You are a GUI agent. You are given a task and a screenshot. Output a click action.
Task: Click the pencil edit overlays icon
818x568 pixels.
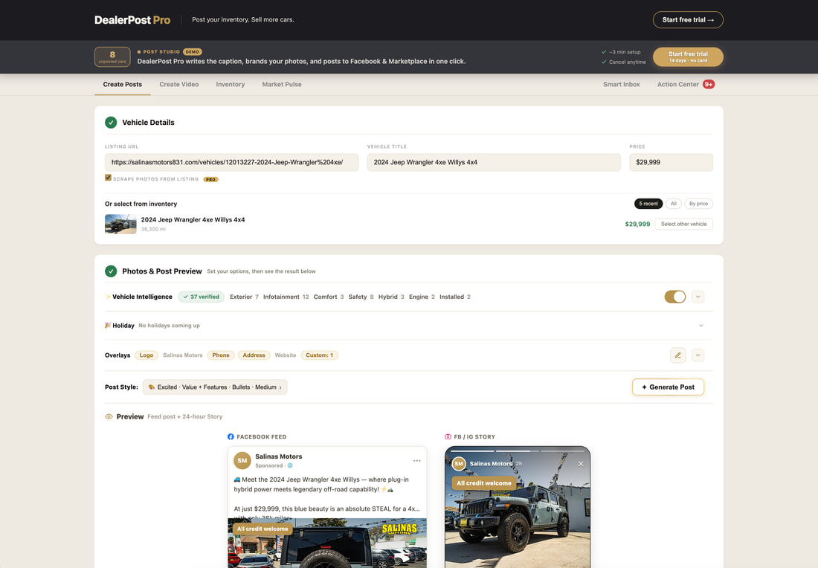677,355
